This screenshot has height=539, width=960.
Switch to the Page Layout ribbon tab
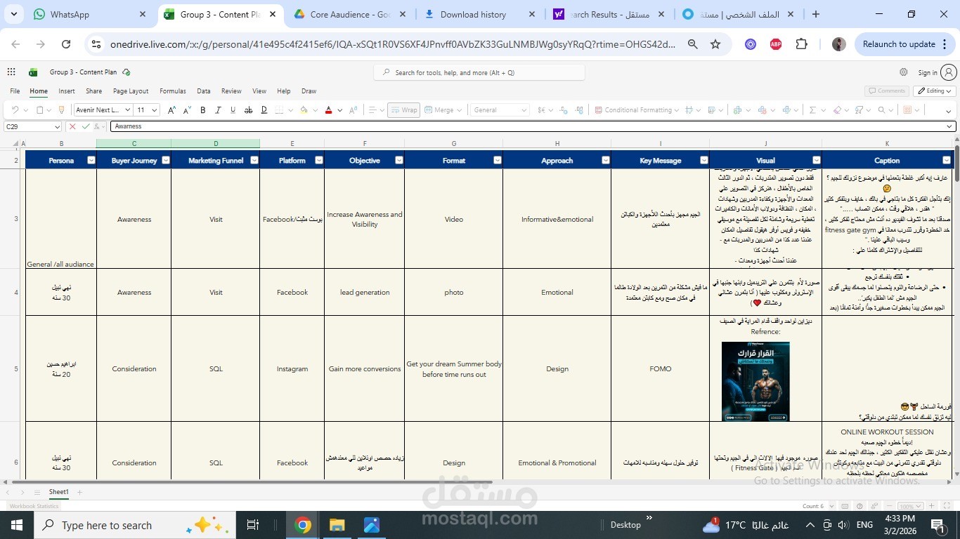point(131,91)
